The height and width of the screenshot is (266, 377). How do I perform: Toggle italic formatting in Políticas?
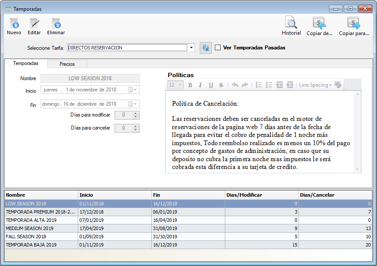coord(200,85)
